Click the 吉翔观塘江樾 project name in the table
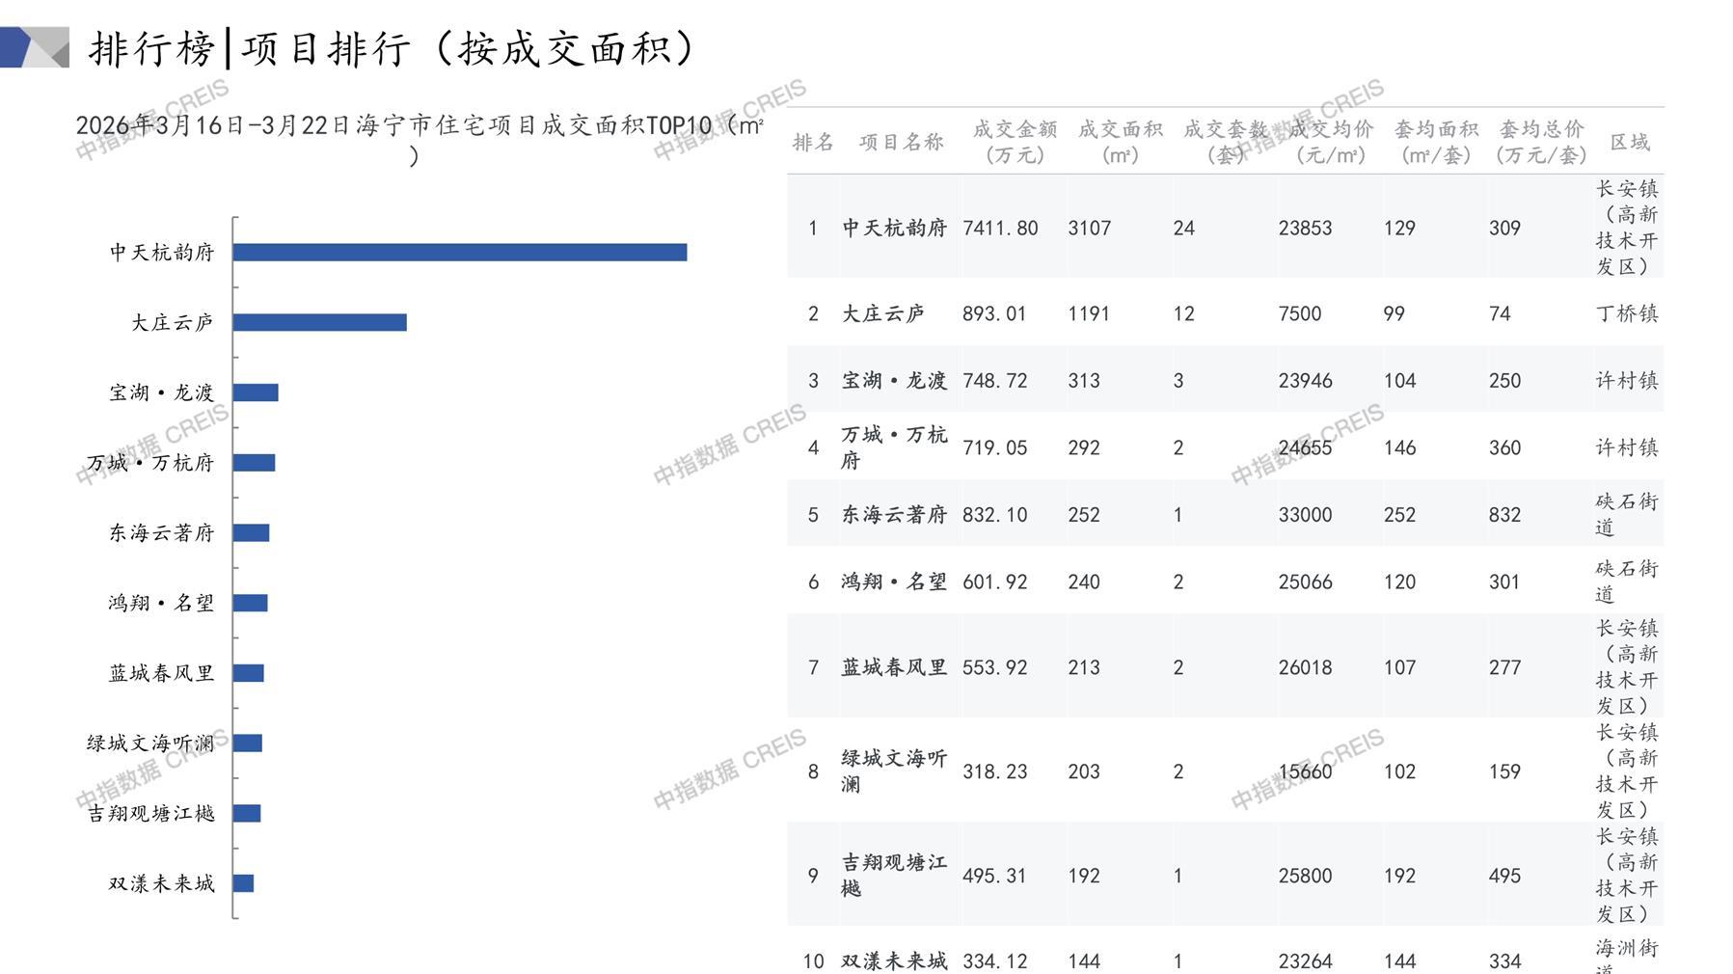 coord(893,875)
